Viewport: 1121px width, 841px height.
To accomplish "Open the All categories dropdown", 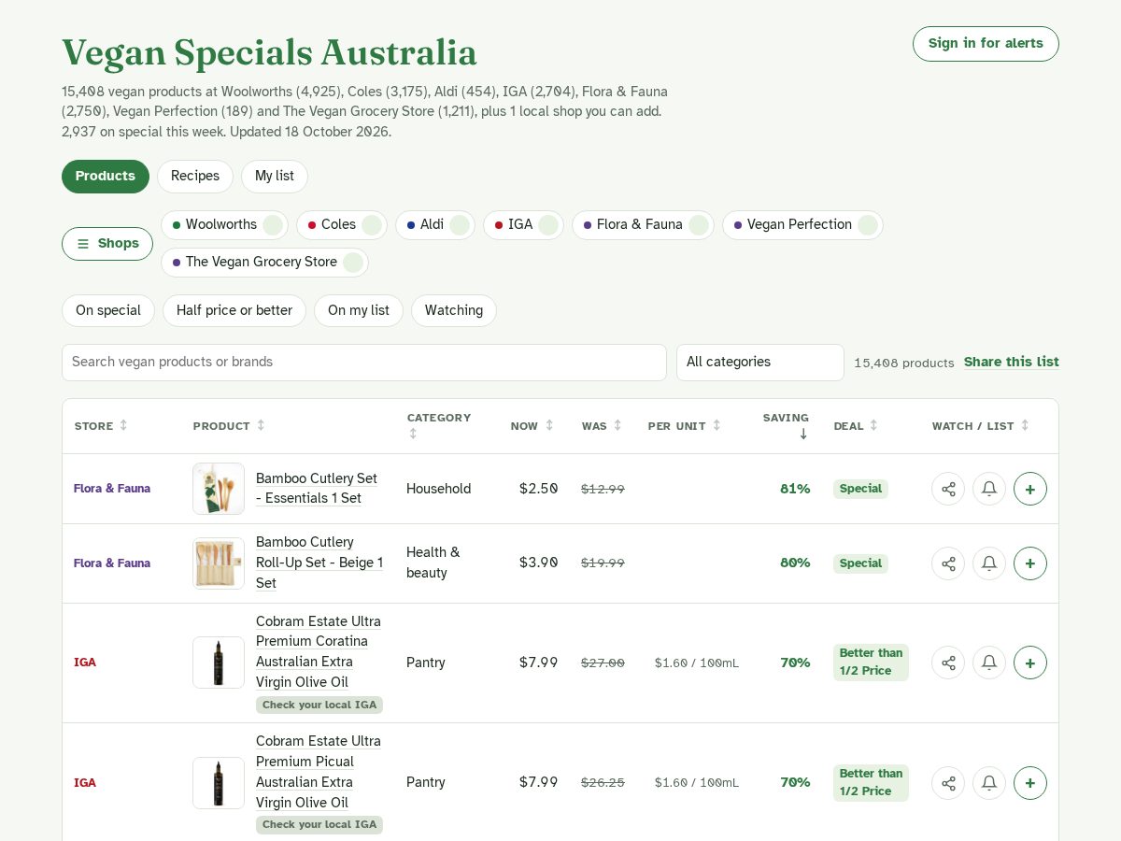I will coord(760,363).
